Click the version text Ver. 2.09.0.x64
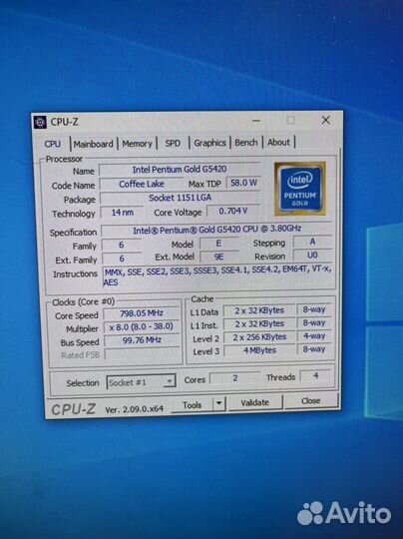This screenshot has width=403, height=539. pos(134,409)
